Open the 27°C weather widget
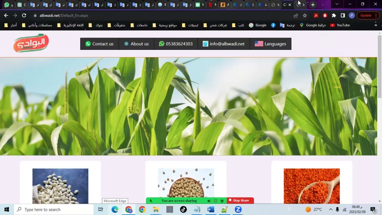Image resolution: width=382 pixels, height=215 pixels. (314, 209)
